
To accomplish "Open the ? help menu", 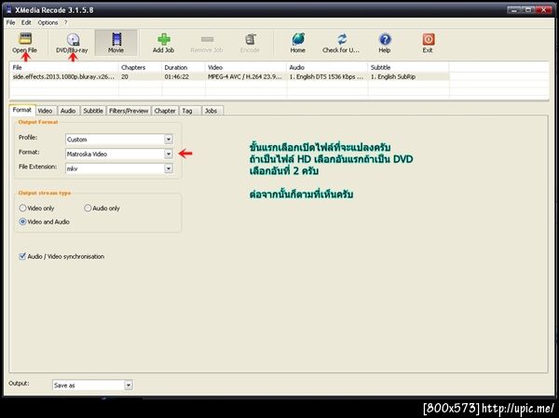I will coord(65,22).
